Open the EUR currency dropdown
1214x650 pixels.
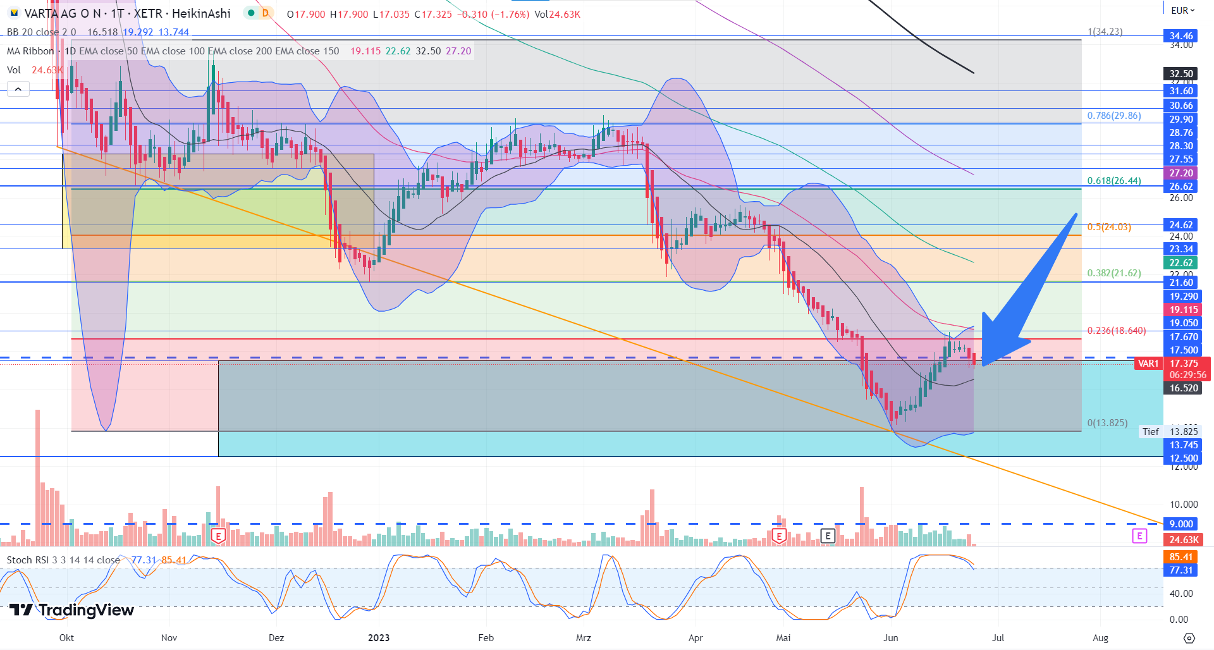1183,10
